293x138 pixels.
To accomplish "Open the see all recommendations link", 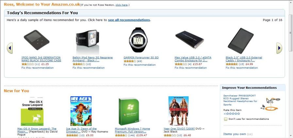I will (129, 20).
